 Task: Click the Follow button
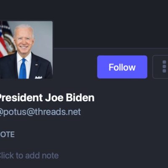click(x=122, y=67)
